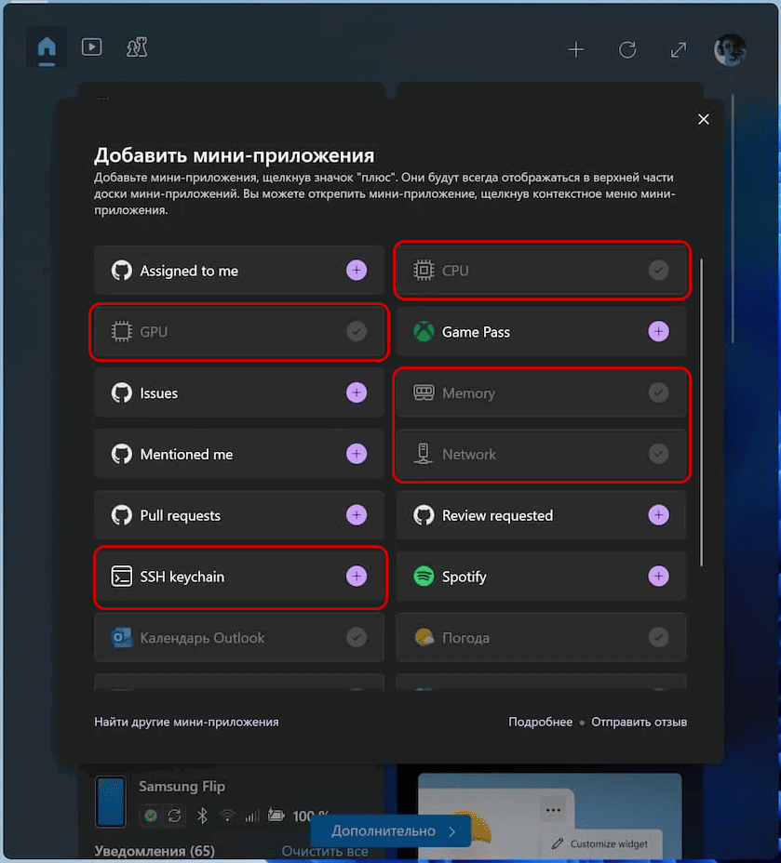Open the user profile avatar
This screenshot has height=863, width=781.
pos(730,50)
